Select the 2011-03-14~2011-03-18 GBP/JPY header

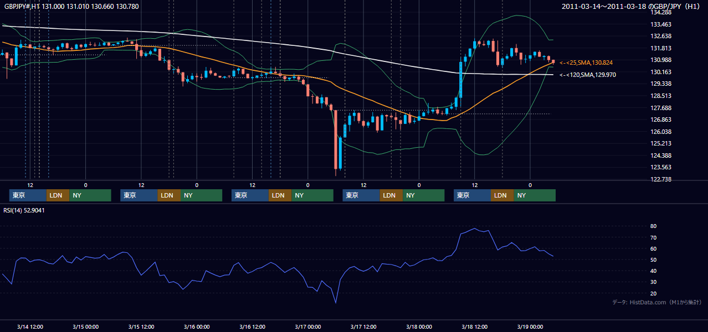pyautogui.click(x=631, y=6)
